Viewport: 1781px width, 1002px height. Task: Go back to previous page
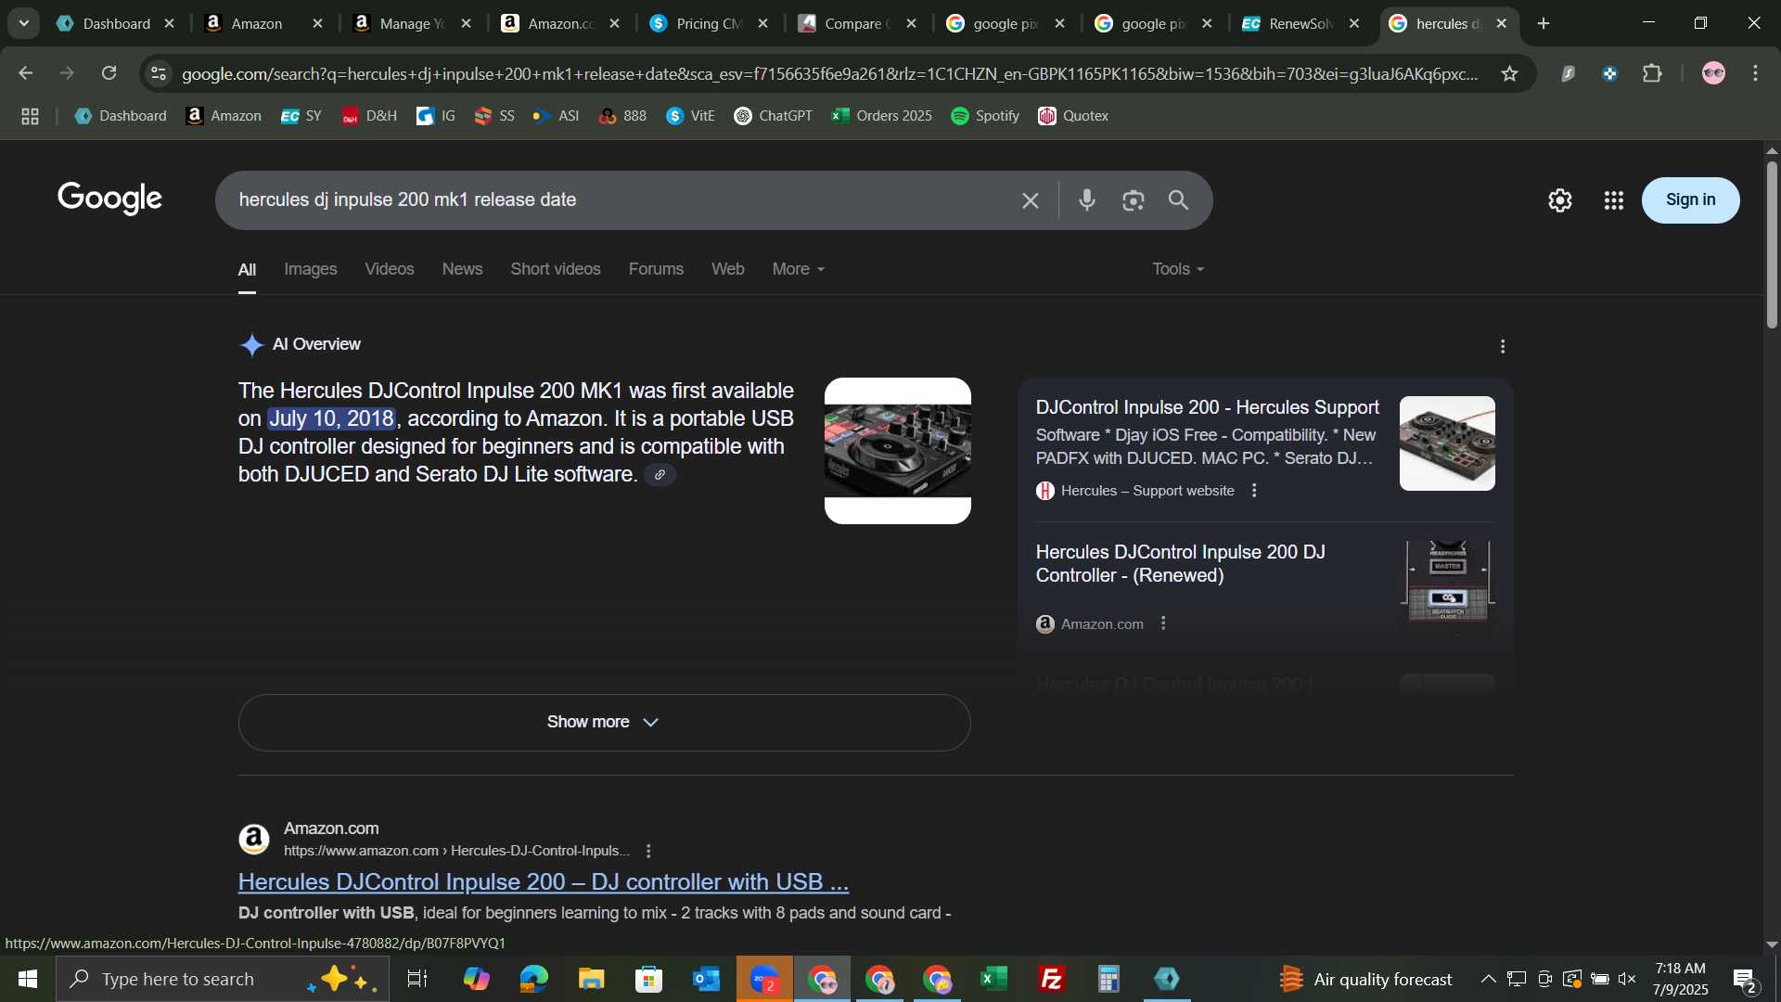(25, 73)
